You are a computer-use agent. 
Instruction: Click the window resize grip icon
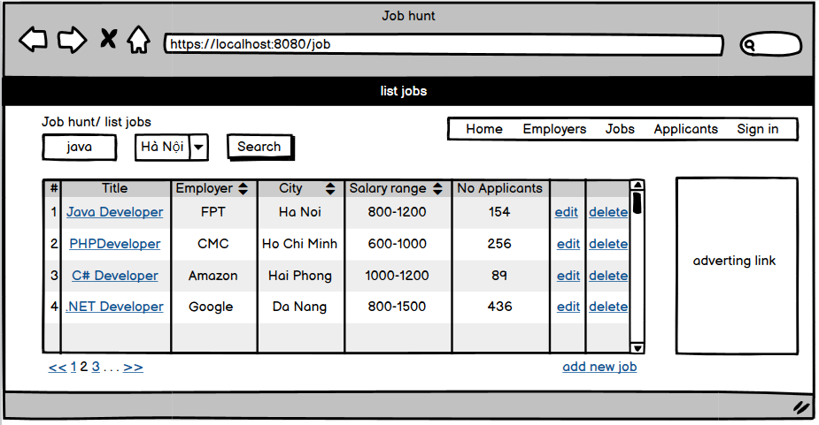pyautogui.click(x=800, y=407)
